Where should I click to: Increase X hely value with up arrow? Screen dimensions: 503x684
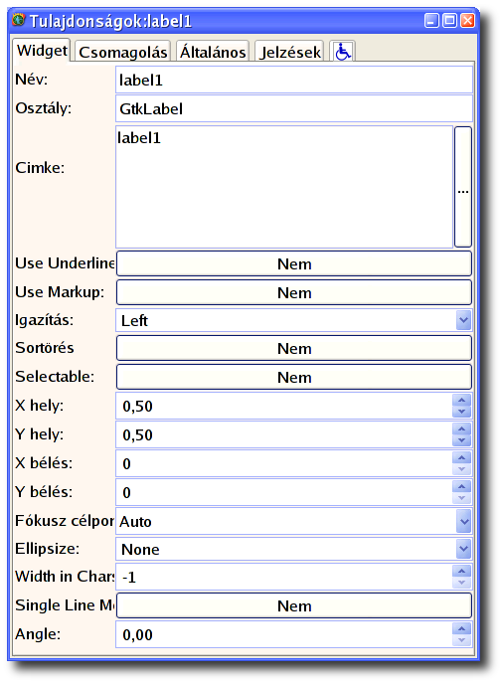(461, 400)
